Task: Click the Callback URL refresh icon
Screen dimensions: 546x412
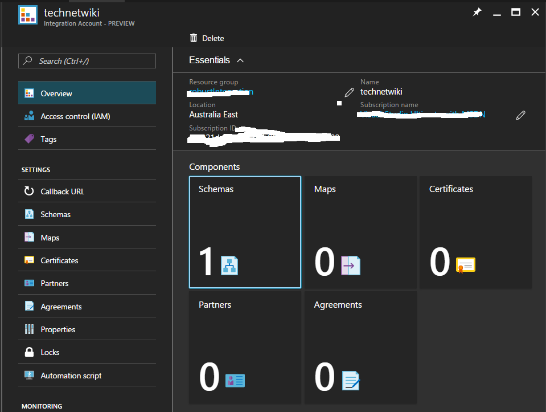Action: (29, 191)
